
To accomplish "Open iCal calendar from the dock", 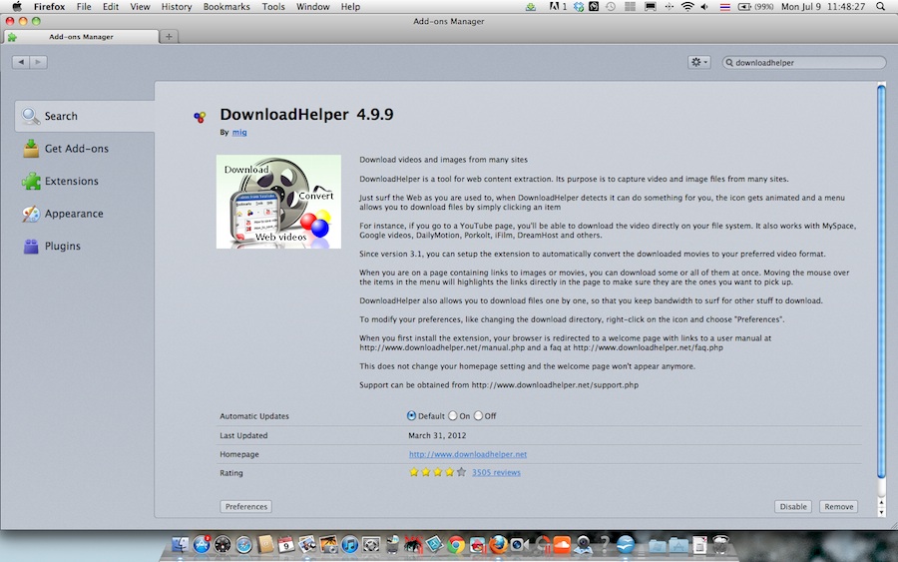I will click(285, 544).
